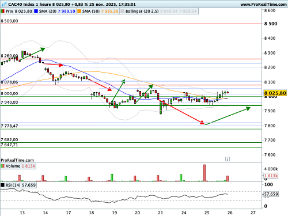
Task: Click the 57,659 RSI value tag on axis
Action: point(271,194)
